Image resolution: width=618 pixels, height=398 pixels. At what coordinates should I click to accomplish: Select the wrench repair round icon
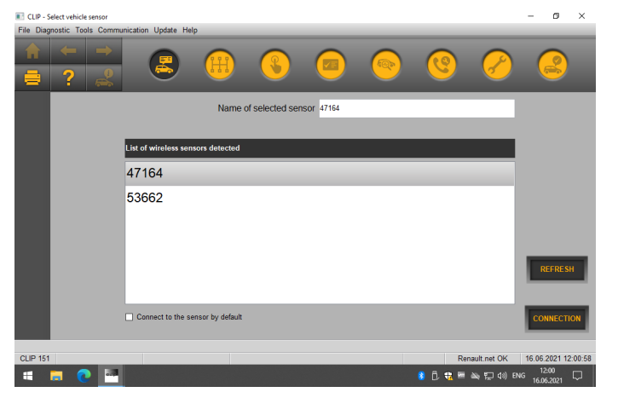[x=497, y=65]
